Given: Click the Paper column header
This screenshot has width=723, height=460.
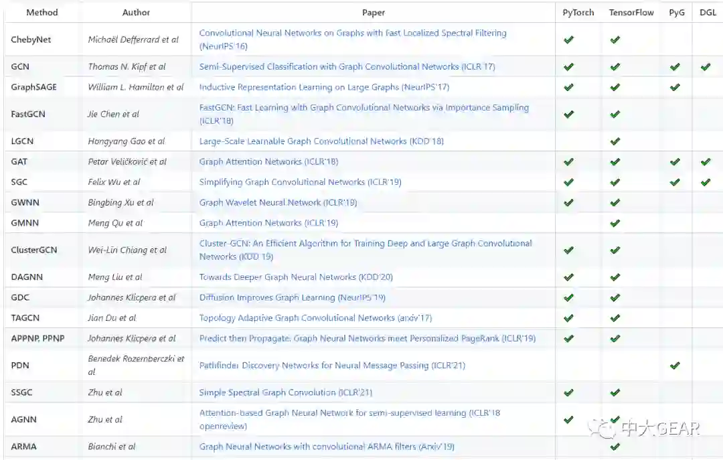Looking at the screenshot, I should point(373,12).
